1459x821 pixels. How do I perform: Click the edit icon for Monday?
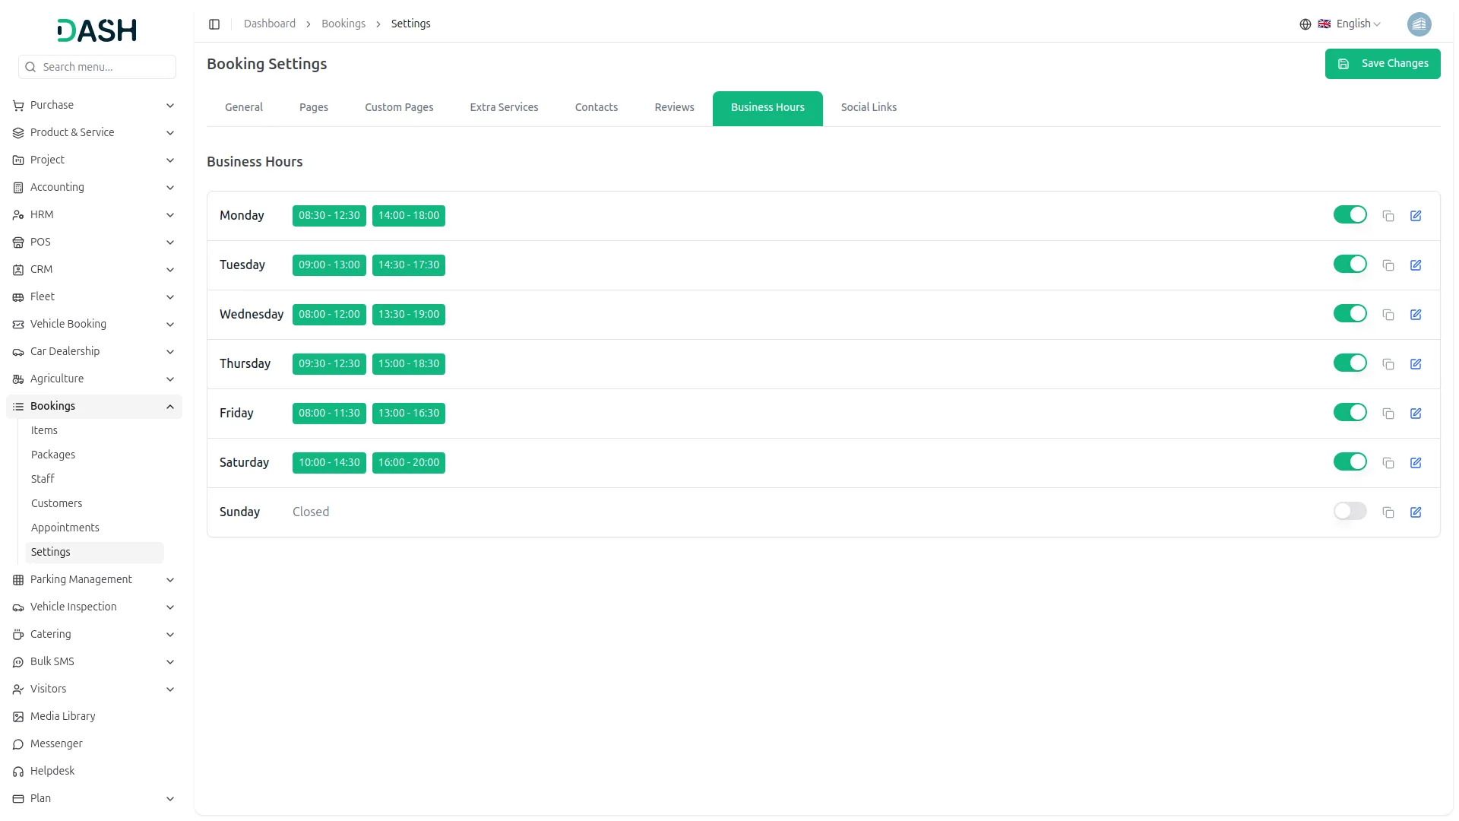(1416, 216)
